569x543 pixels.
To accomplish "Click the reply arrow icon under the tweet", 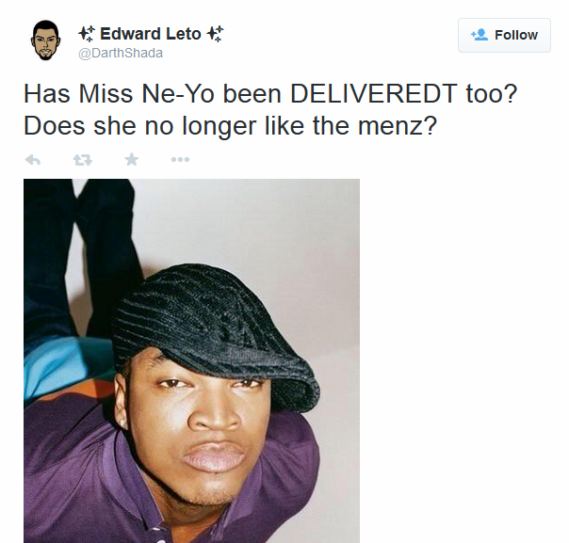I will pyautogui.click(x=33, y=159).
